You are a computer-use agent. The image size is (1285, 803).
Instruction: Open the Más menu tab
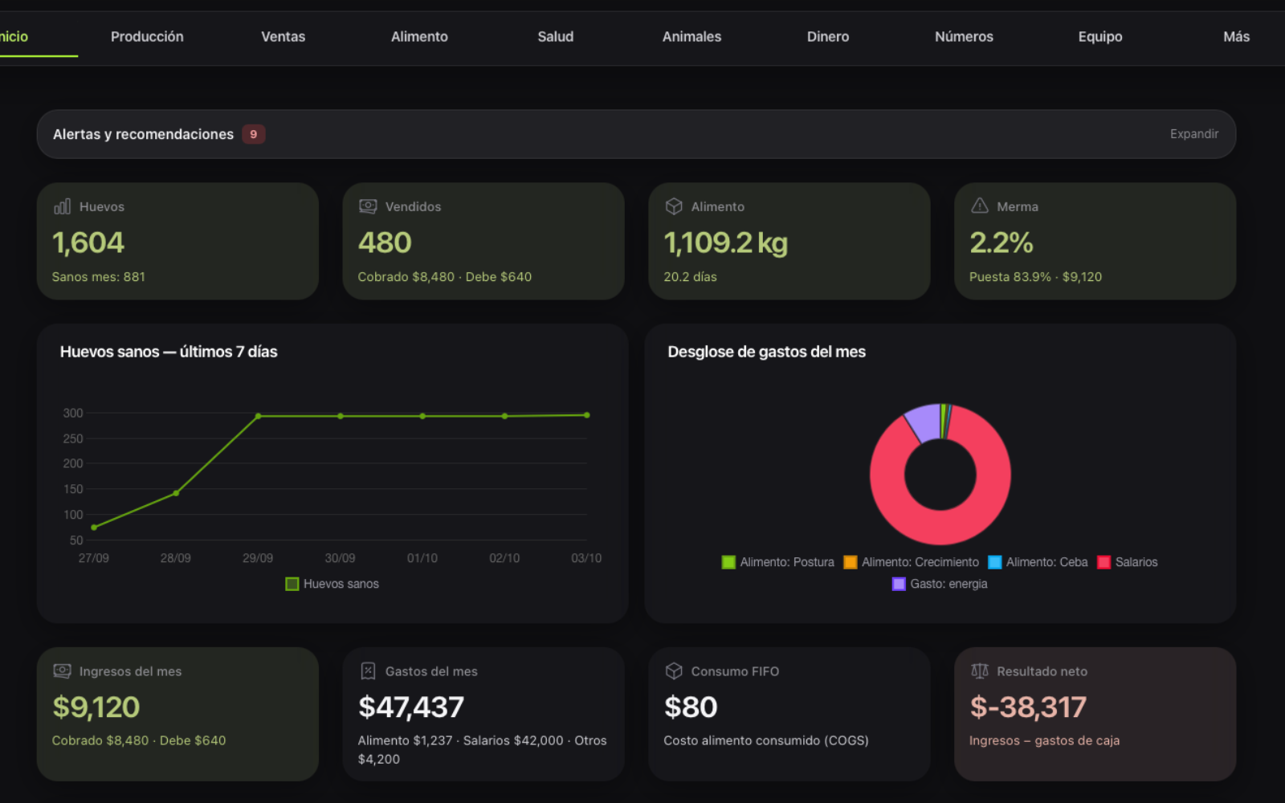tap(1236, 37)
